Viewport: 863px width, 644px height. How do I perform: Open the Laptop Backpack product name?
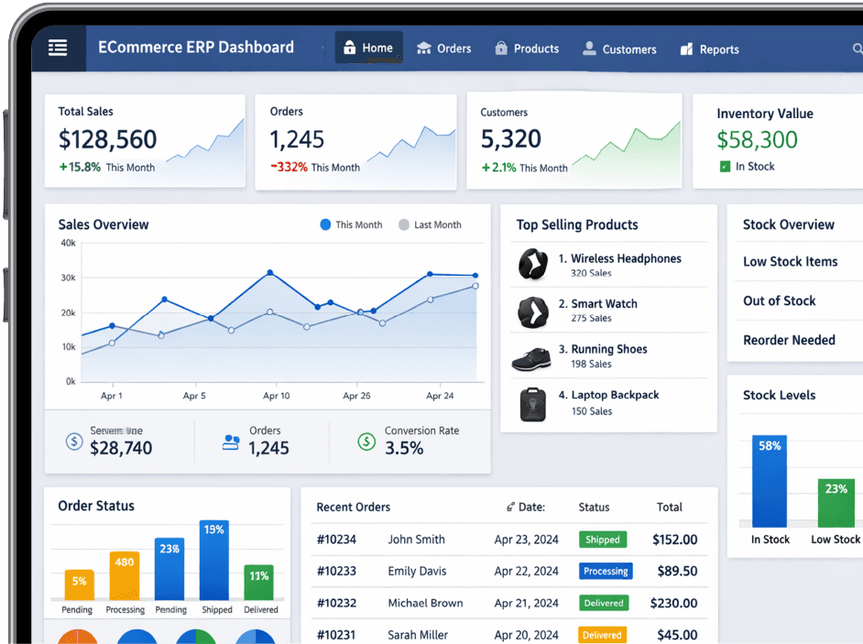[615, 395]
